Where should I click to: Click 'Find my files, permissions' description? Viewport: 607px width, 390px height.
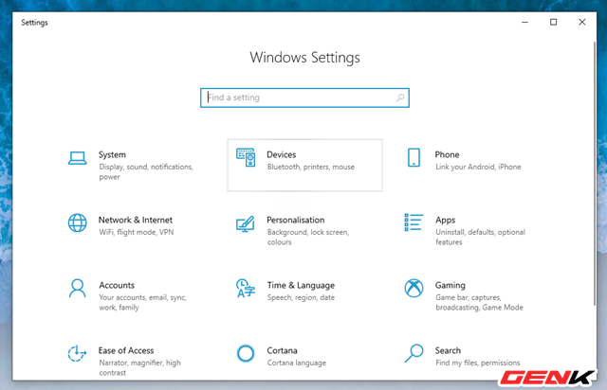[x=478, y=363]
